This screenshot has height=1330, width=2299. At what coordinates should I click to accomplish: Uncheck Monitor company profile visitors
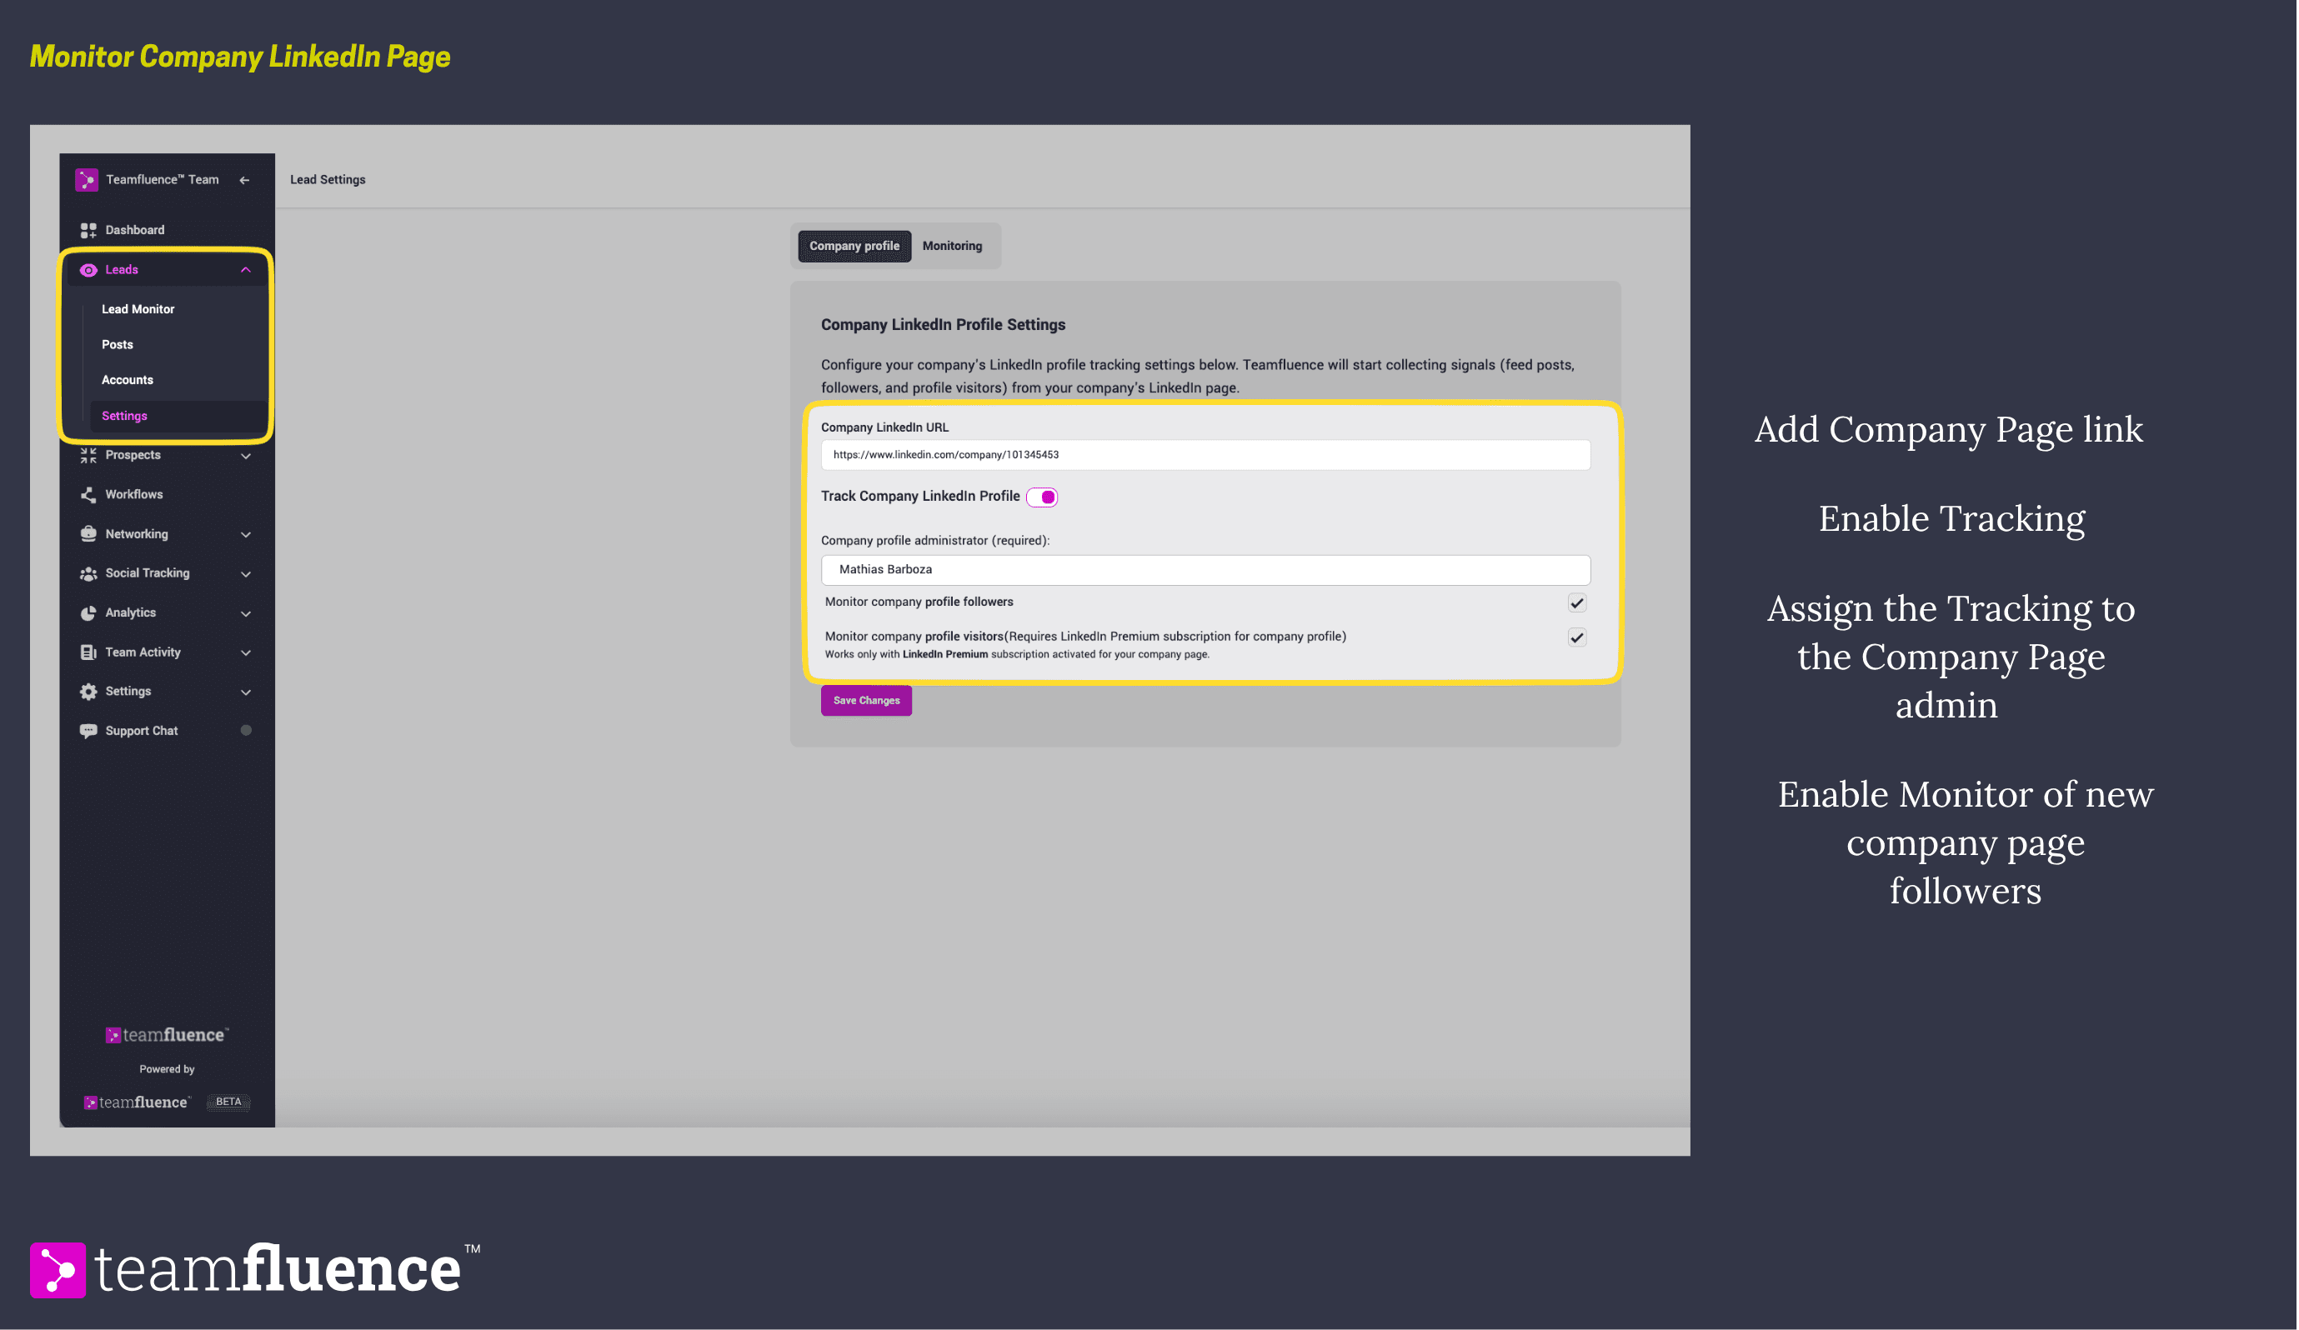(1576, 637)
